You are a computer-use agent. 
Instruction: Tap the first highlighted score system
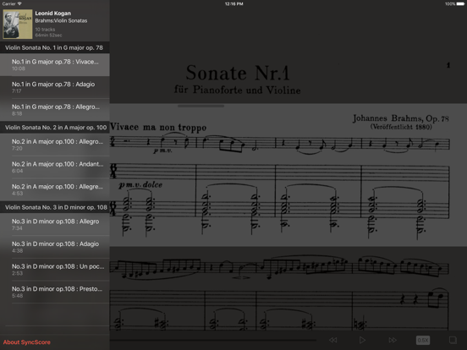point(288,175)
